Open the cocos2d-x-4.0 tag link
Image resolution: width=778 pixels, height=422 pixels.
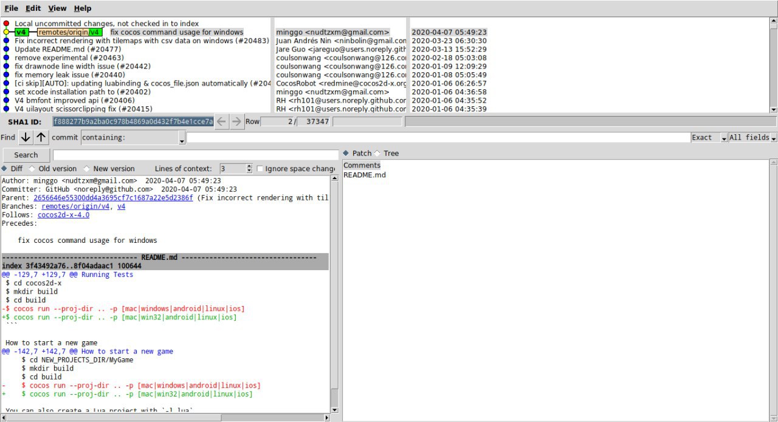63,215
